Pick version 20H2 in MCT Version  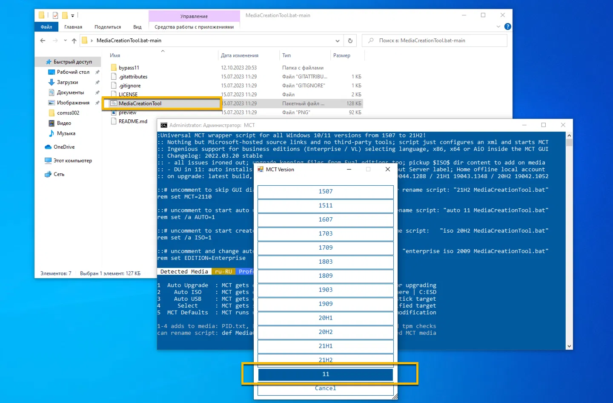(326, 332)
